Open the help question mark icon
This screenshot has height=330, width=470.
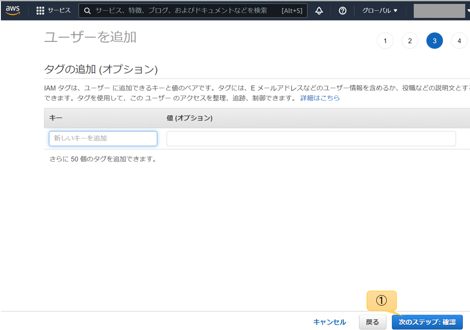tap(342, 10)
